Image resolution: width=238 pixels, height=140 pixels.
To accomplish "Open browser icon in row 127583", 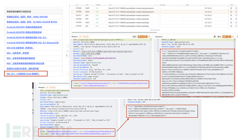I will 231,8.
